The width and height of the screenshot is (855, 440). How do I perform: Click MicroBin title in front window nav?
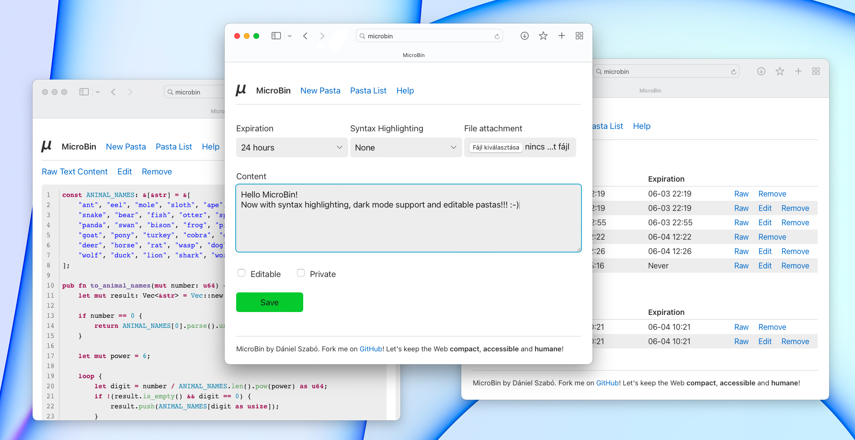(x=274, y=91)
